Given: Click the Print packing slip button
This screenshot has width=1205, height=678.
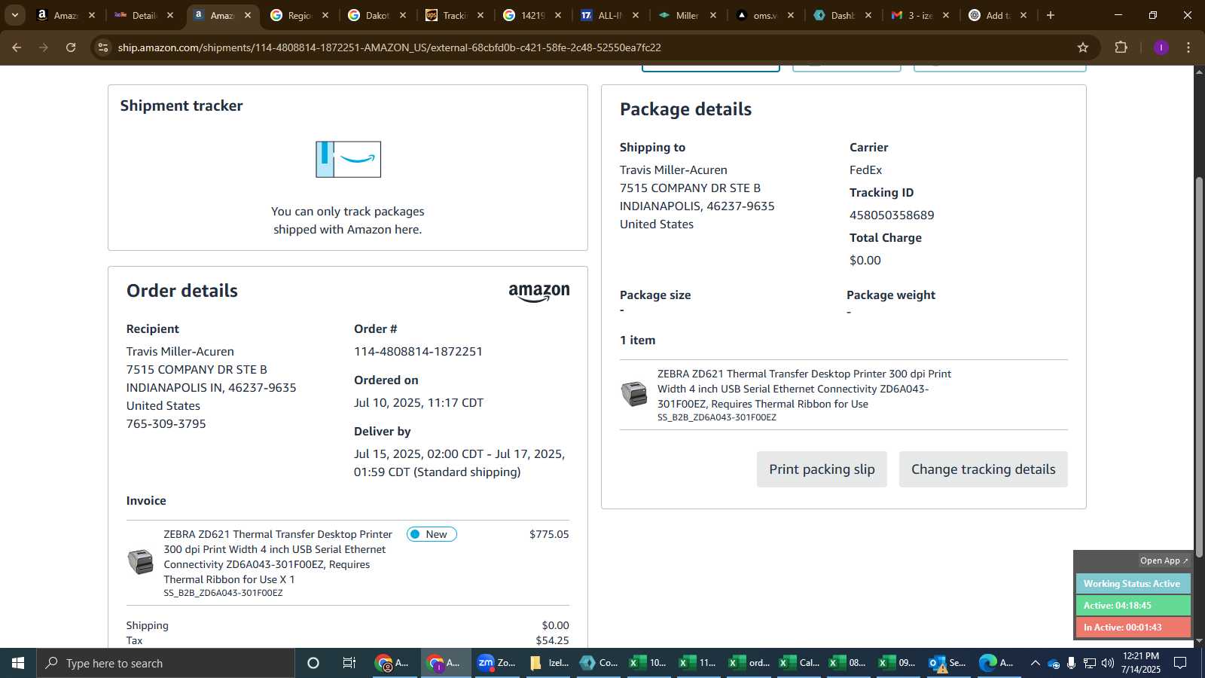Looking at the screenshot, I should coord(822,469).
